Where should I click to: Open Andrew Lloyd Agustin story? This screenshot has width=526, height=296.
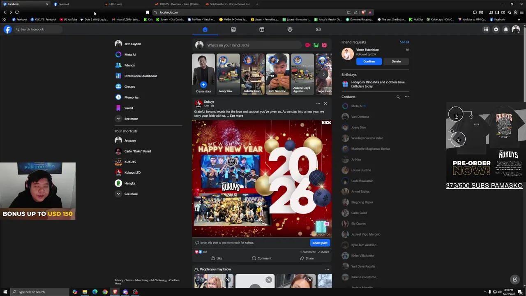tap(302, 74)
